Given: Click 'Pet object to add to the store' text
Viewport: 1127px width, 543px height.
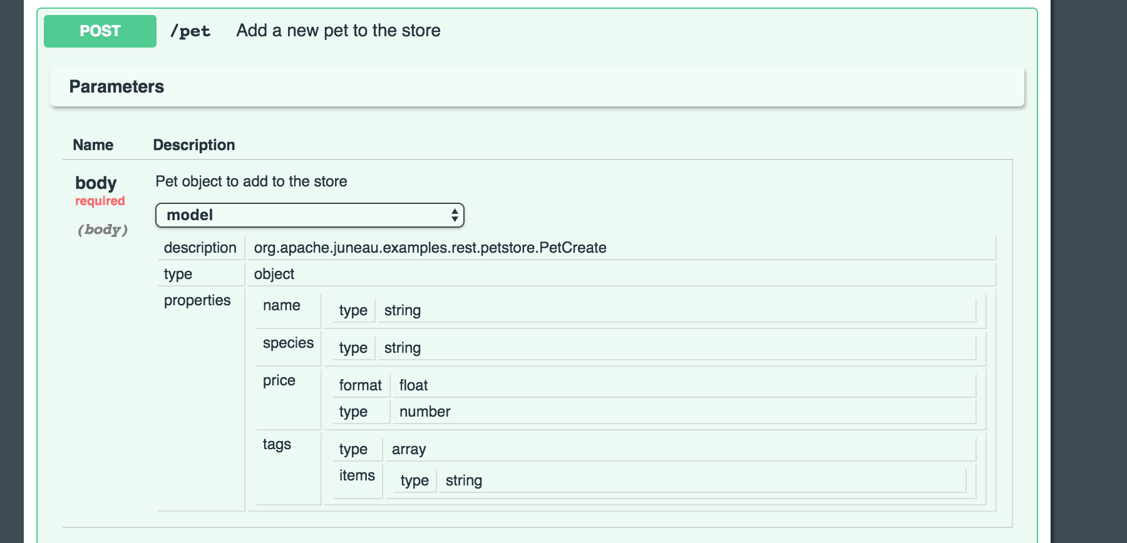Looking at the screenshot, I should tap(251, 181).
